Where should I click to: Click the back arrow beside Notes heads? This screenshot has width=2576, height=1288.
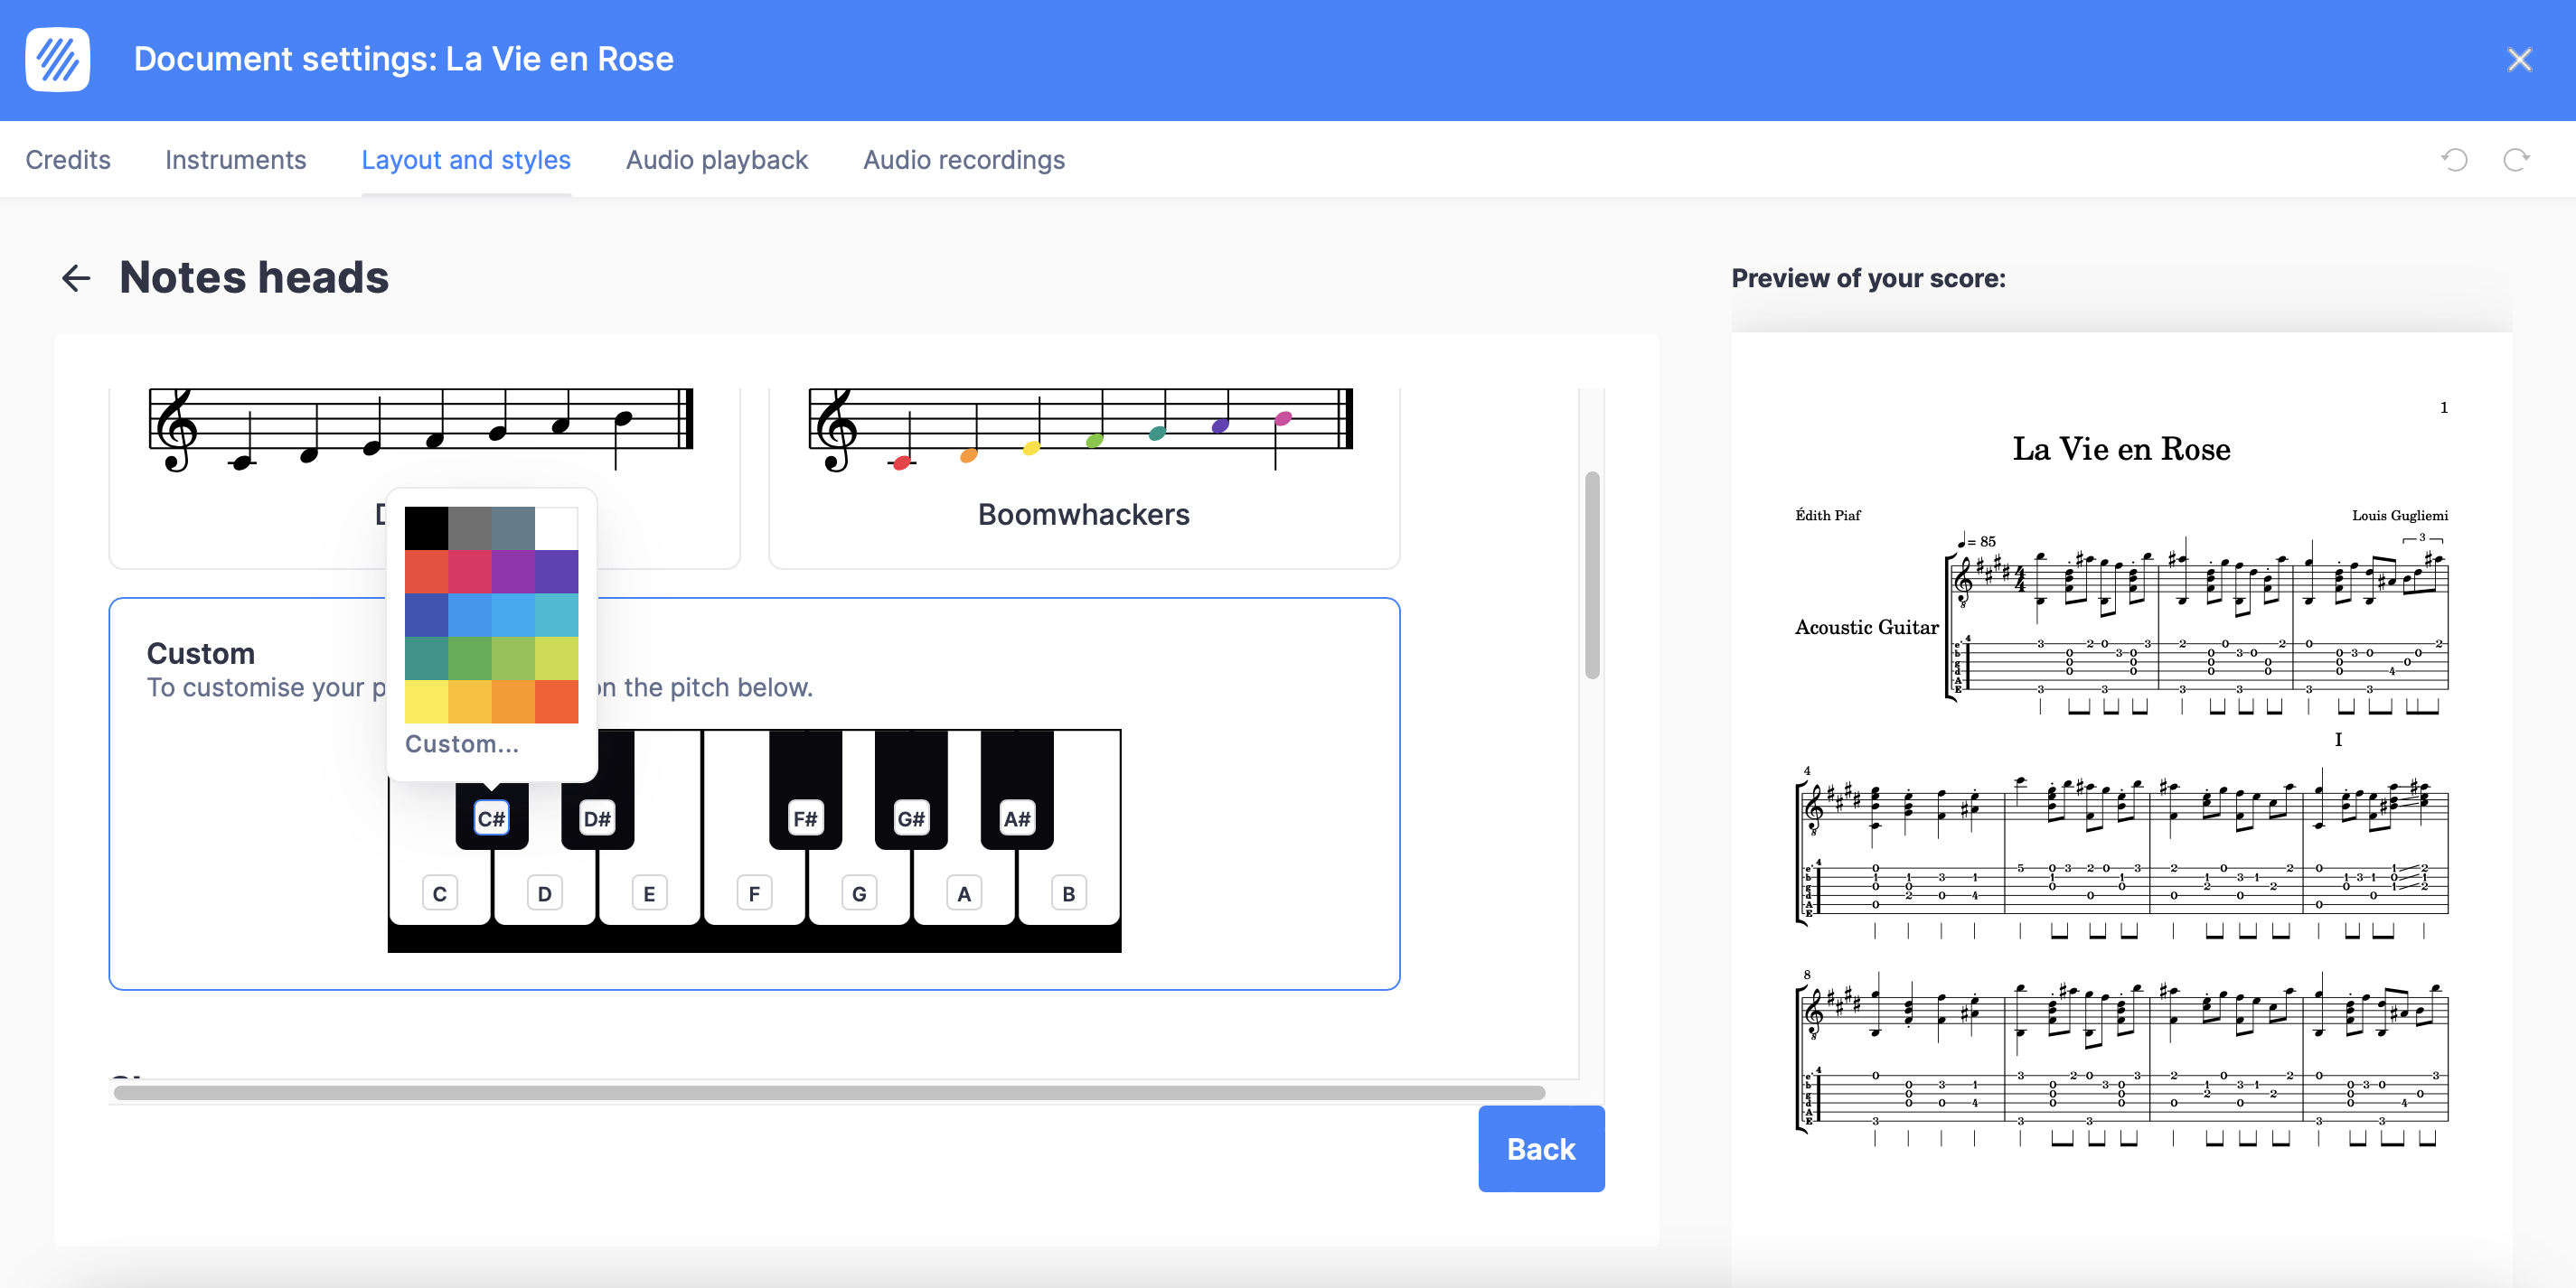click(76, 278)
